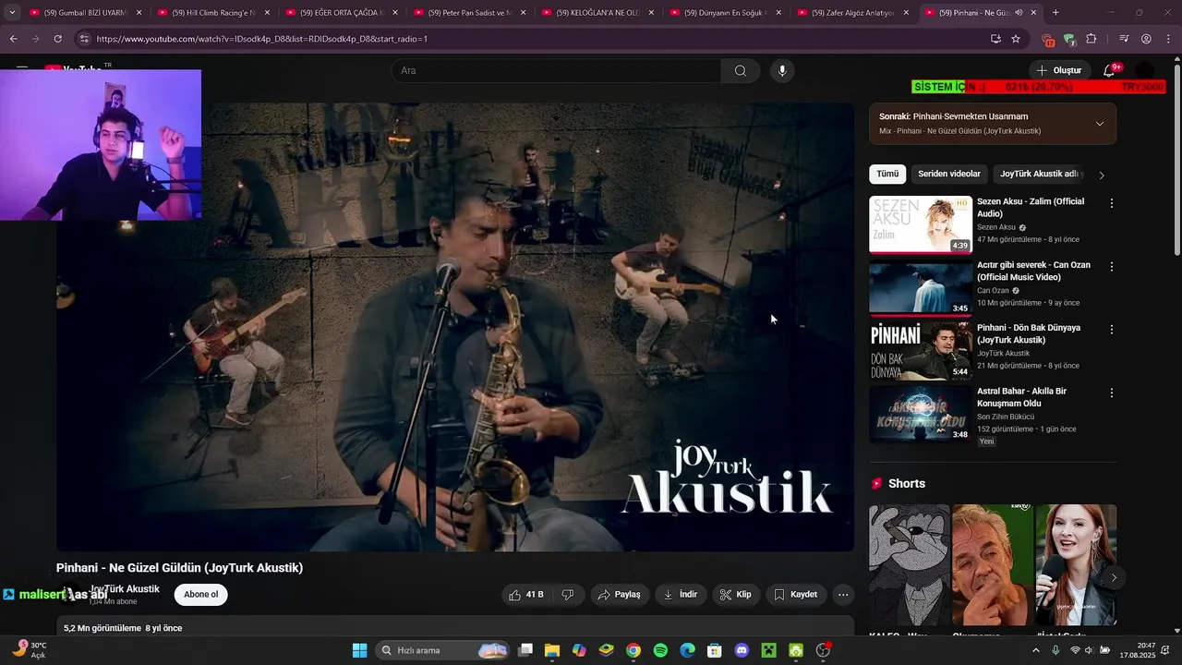Switch to the KELOĞLAN'A NE OLDU tab
The image size is (1182, 665).
click(597, 13)
